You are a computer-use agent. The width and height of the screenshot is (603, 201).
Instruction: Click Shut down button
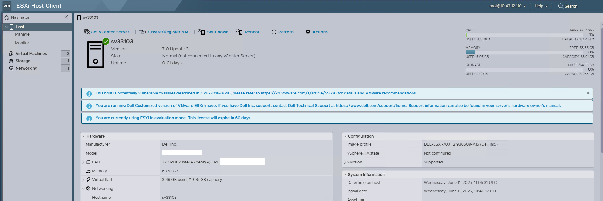[213, 32]
